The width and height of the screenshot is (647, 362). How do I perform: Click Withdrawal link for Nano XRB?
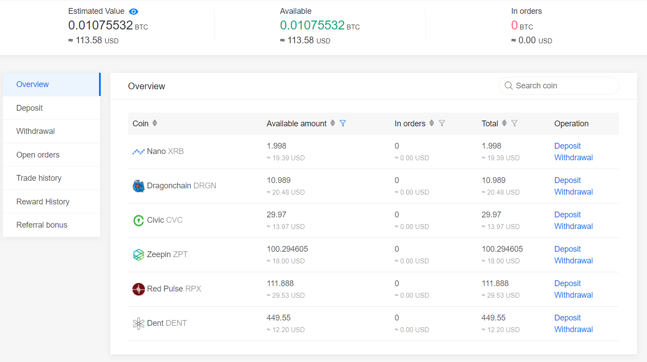[573, 158]
